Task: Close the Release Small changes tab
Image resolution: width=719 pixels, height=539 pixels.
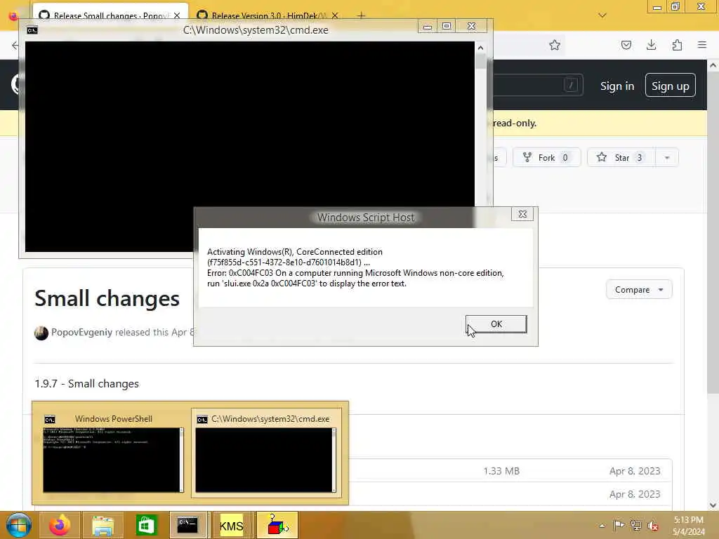Action: [177, 15]
